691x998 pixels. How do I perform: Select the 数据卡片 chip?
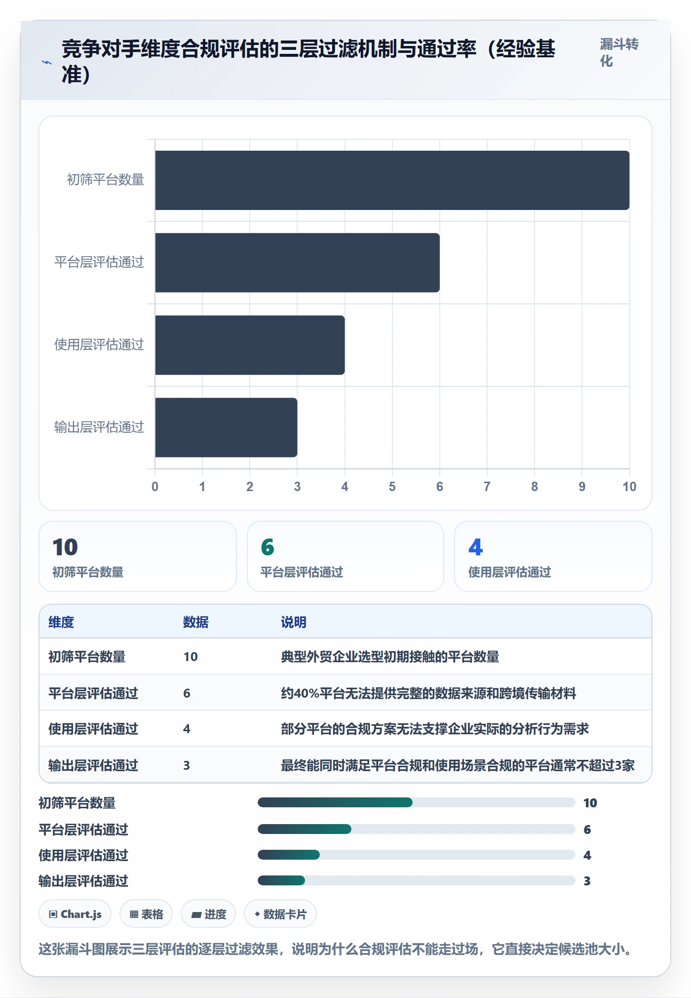click(280, 914)
